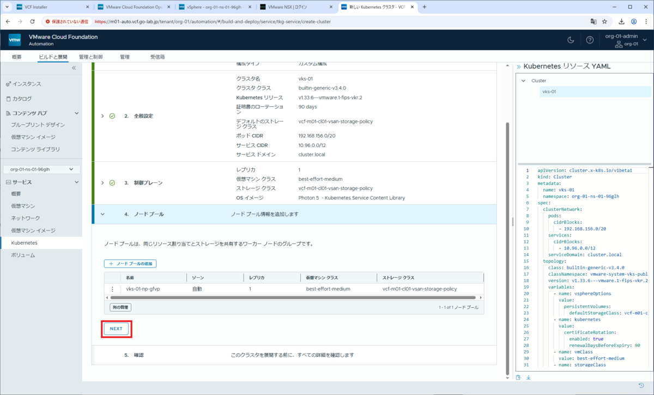Open help via the question mark icon
654x395 pixels.
coord(590,40)
